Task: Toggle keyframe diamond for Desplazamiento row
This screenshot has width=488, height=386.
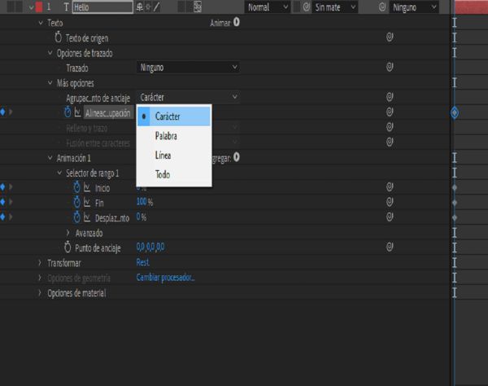Action: pos(3,217)
